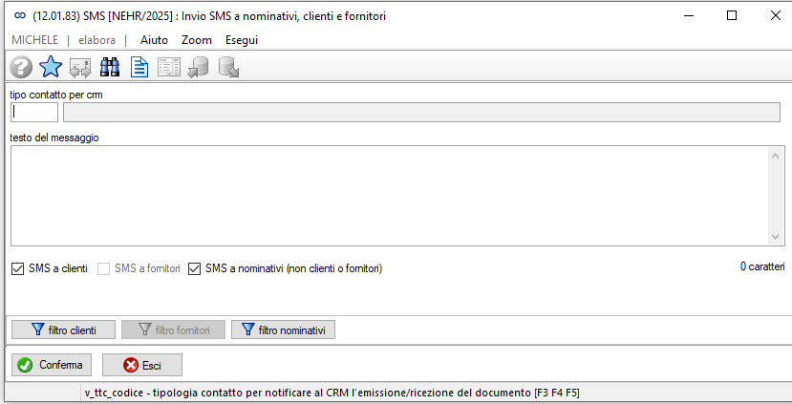The height and width of the screenshot is (404, 792).
Task: Click the Esci exit button
Action: tap(142, 365)
